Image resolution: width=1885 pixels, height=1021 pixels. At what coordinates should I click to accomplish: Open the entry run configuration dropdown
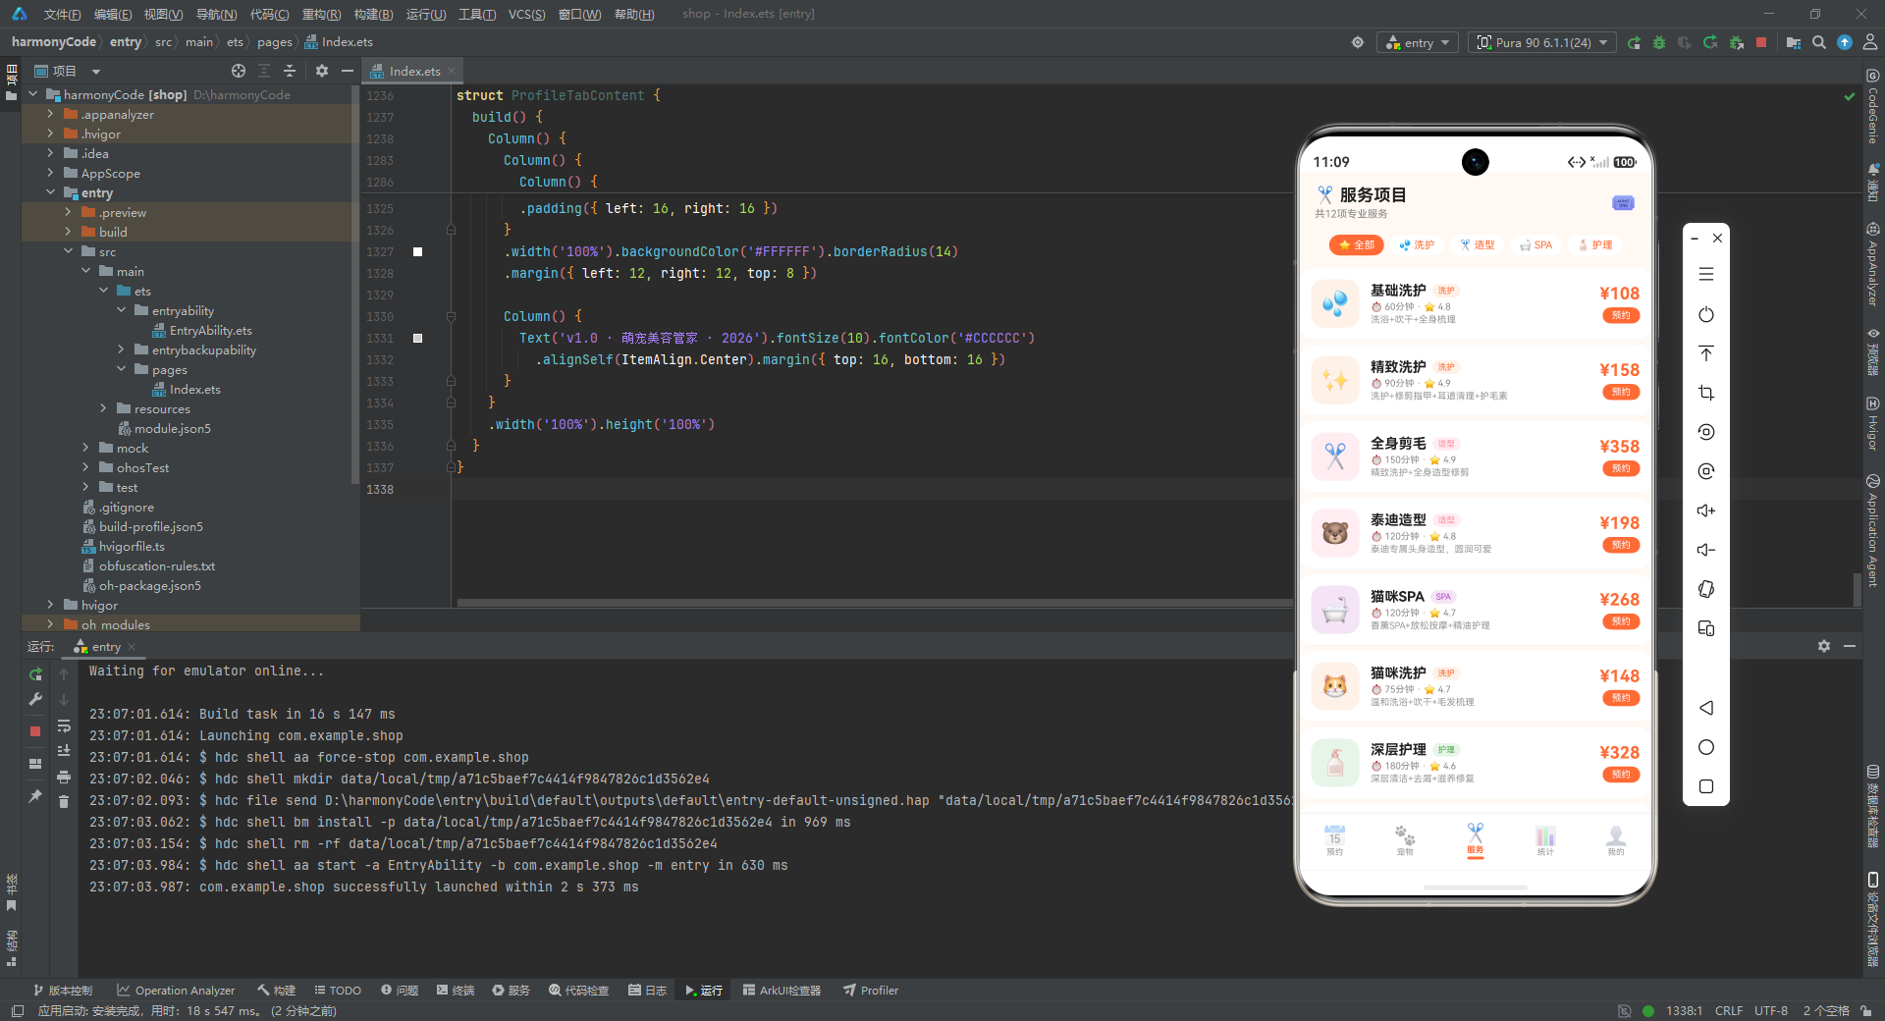pos(1419,42)
